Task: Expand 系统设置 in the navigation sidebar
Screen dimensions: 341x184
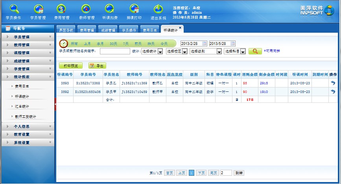Action: tap(28, 143)
